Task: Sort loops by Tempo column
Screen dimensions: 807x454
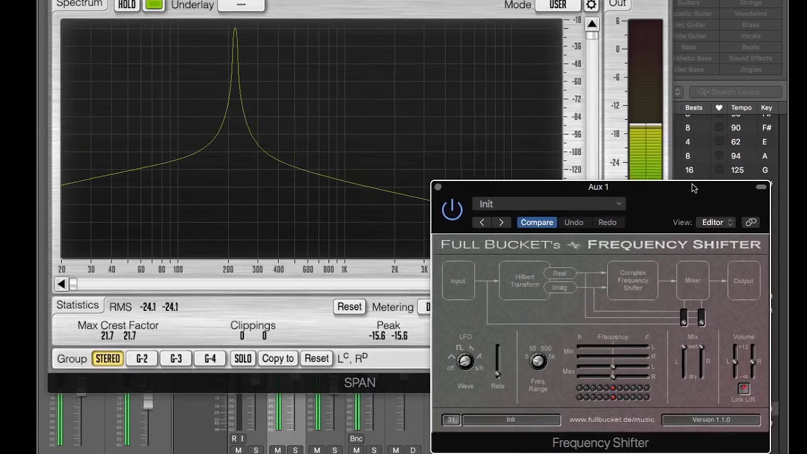Action: pos(741,108)
